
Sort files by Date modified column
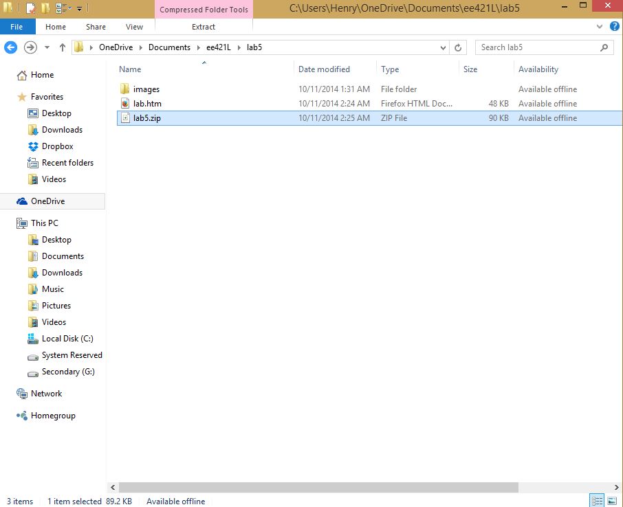324,69
